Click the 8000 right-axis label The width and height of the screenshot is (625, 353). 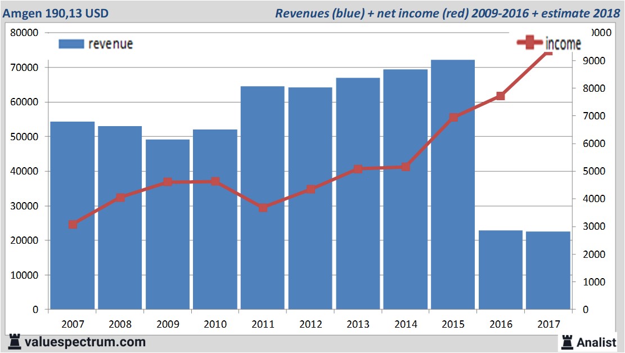[594, 88]
